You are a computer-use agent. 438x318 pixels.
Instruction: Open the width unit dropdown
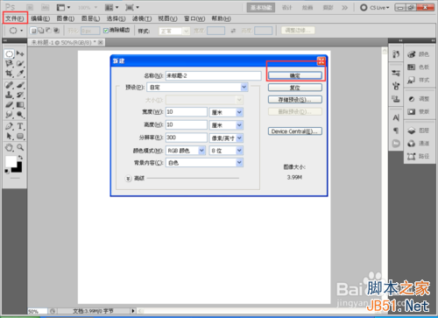(226, 112)
